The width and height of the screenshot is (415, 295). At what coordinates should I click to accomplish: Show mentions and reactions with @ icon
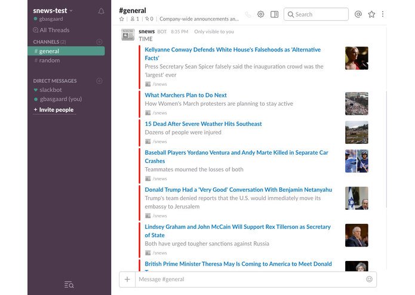(358, 14)
